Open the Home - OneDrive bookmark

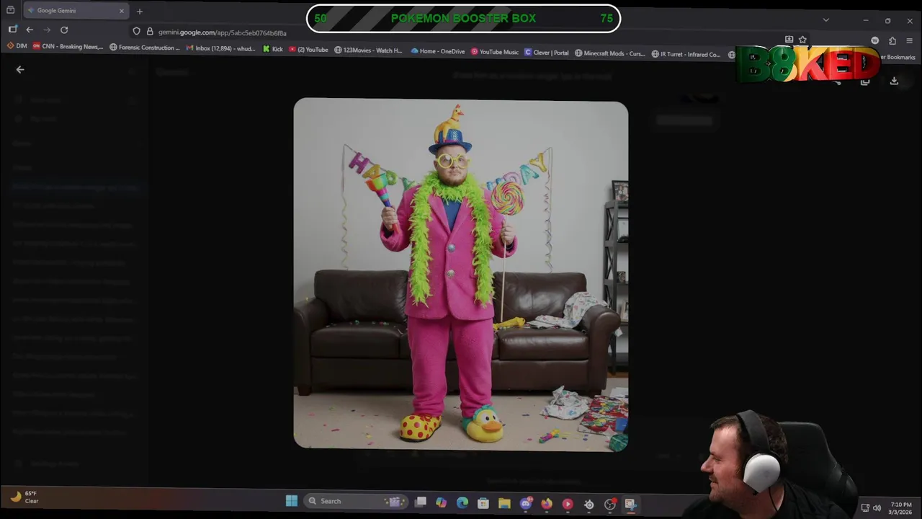(x=438, y=51)
